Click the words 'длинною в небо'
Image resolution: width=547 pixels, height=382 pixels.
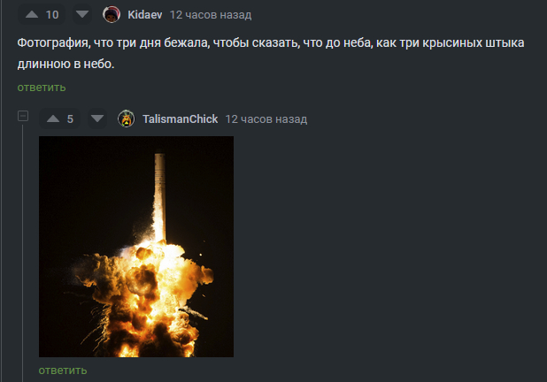(65, 65)
